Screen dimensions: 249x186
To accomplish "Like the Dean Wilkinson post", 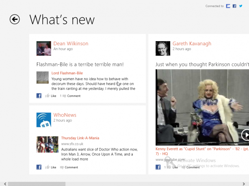I will point(54,96).
